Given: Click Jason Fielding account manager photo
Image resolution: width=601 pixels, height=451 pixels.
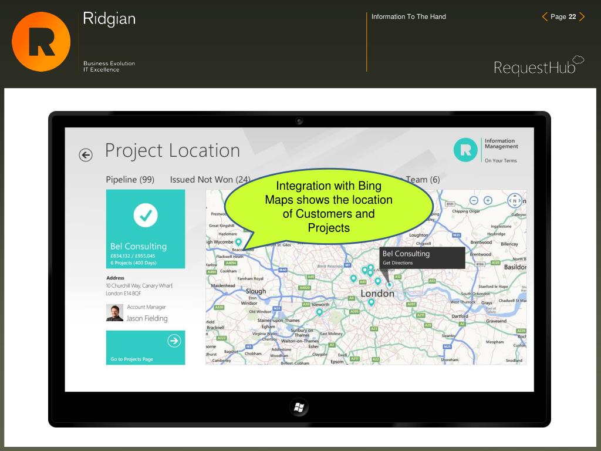Looking at the screenshot, I should click(x=114, y=312).
